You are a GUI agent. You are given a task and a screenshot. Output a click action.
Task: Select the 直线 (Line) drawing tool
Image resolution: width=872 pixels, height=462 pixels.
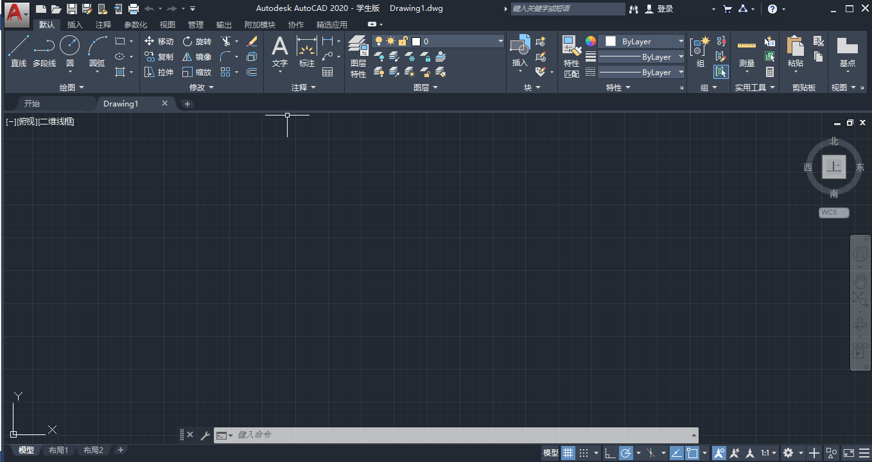pos(19,51)
